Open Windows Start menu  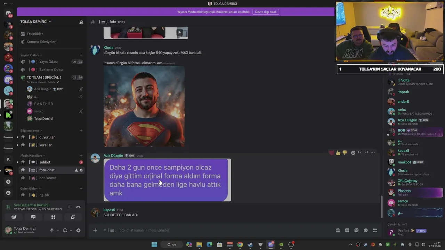pyautogui.click(x=154, y=244)
